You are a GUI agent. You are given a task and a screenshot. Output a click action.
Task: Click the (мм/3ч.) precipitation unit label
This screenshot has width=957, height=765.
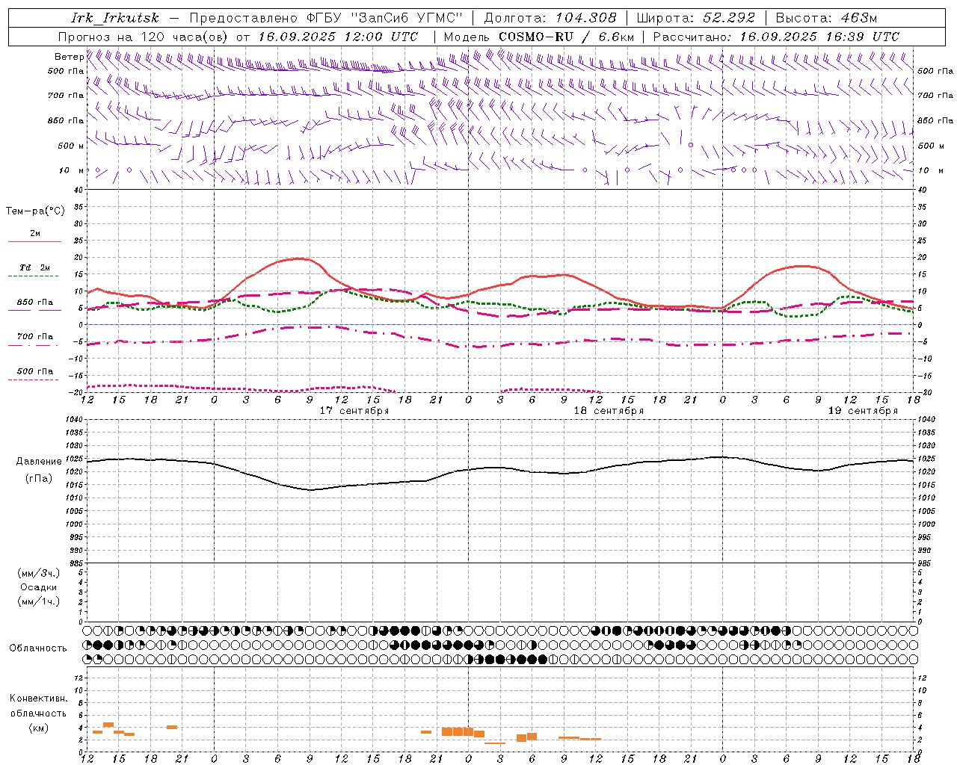(x=39, y=574)
